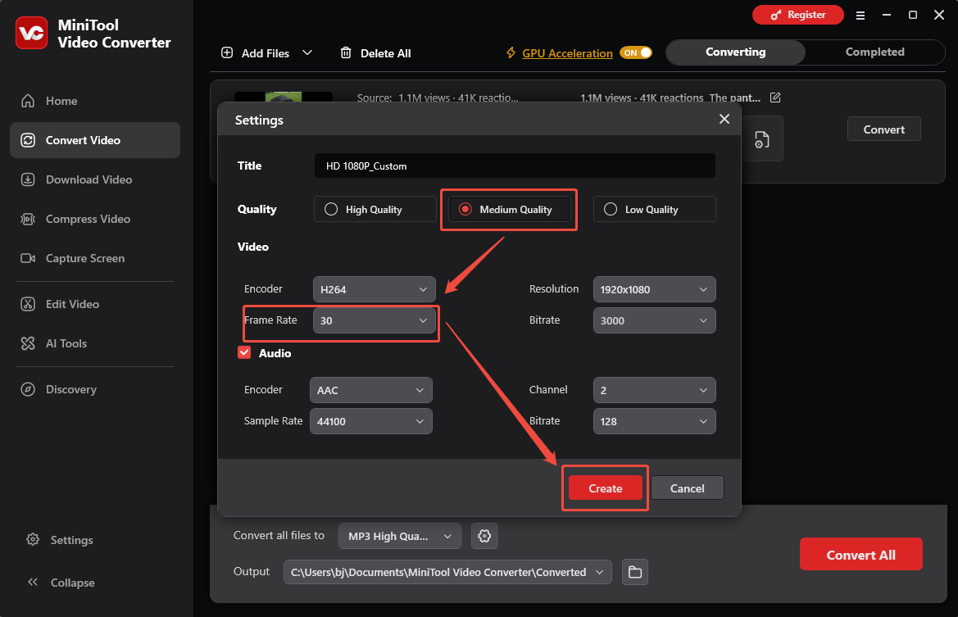Click the Edit Video sidebar icon
Image resolution: width=958 pixels, height=617 pixels.
pos(28,304)
